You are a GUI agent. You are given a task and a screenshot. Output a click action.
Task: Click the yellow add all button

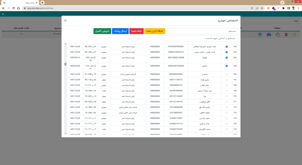155,31
